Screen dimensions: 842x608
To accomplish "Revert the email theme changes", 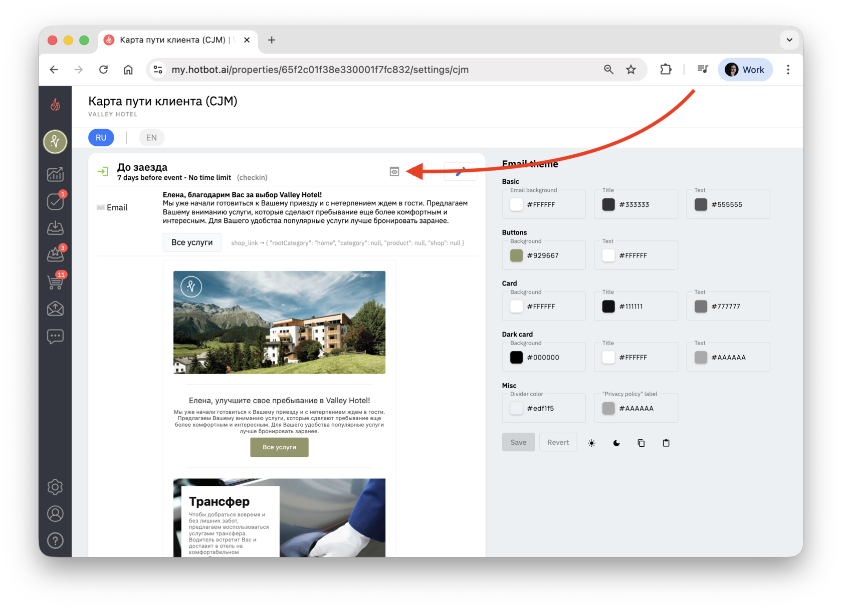I will [558, 443].
